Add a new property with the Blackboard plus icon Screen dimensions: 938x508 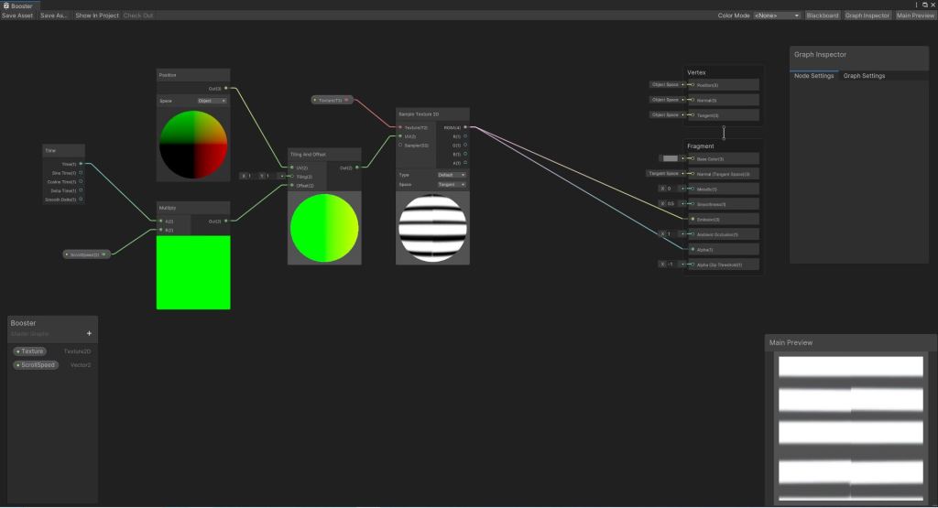(89, 334)
